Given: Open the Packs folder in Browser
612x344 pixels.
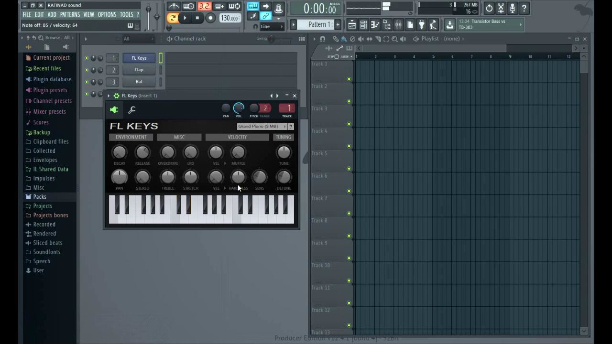Looking at the screenshot, I should click(40, 197).
